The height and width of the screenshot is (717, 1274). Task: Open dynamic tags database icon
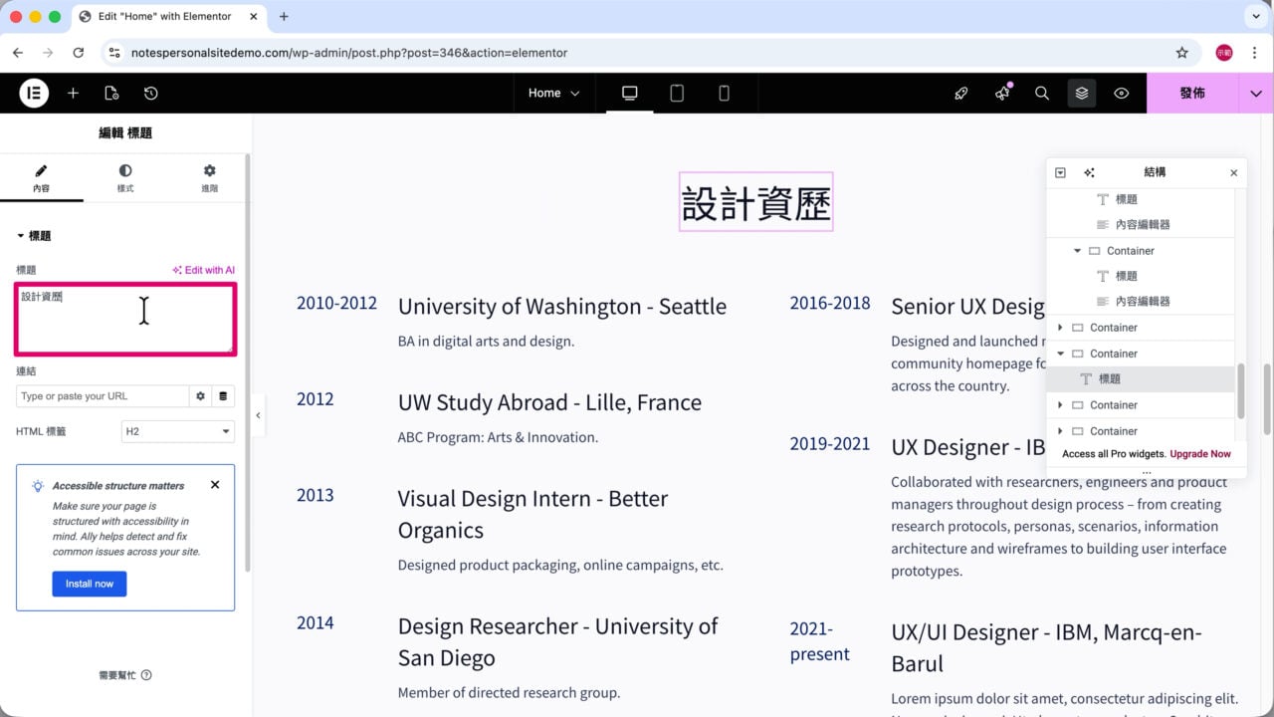223,396
